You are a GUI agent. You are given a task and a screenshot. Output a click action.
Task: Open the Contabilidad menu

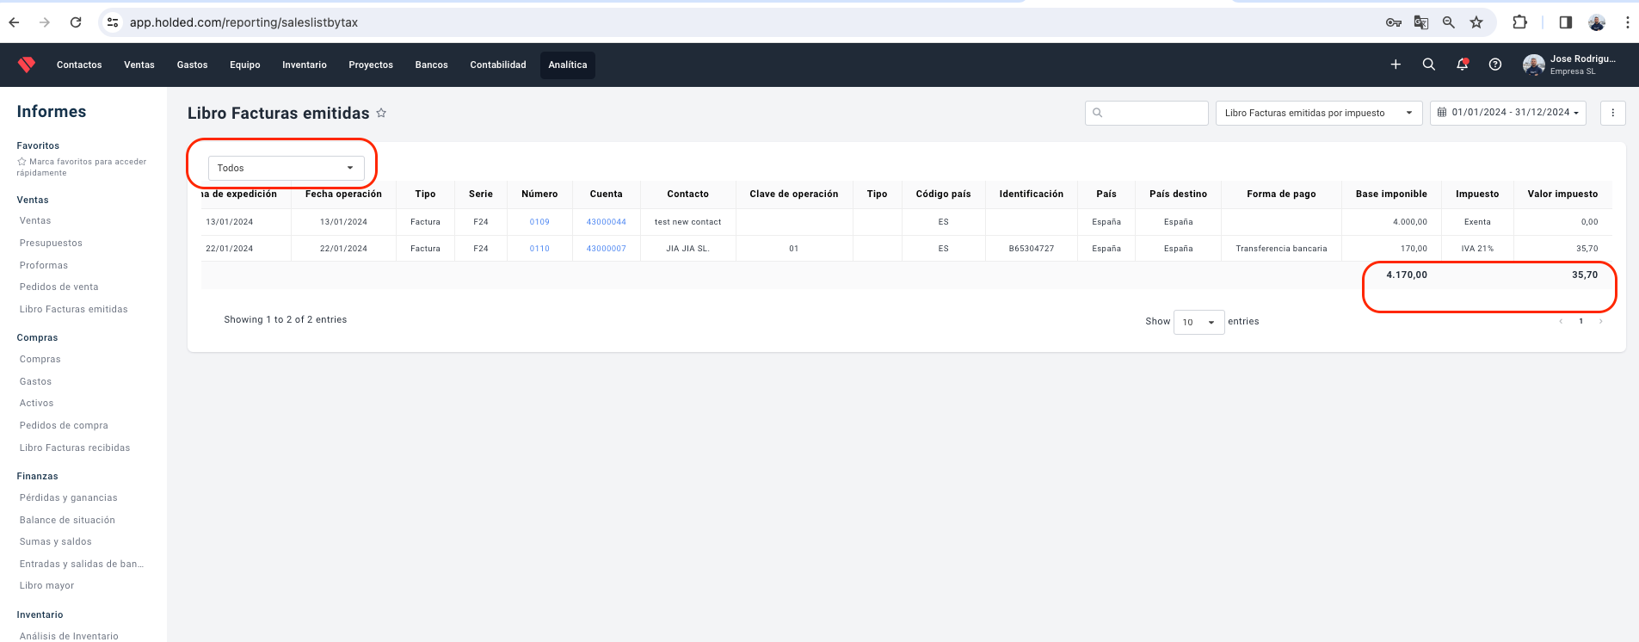click(x=498, y=65)
